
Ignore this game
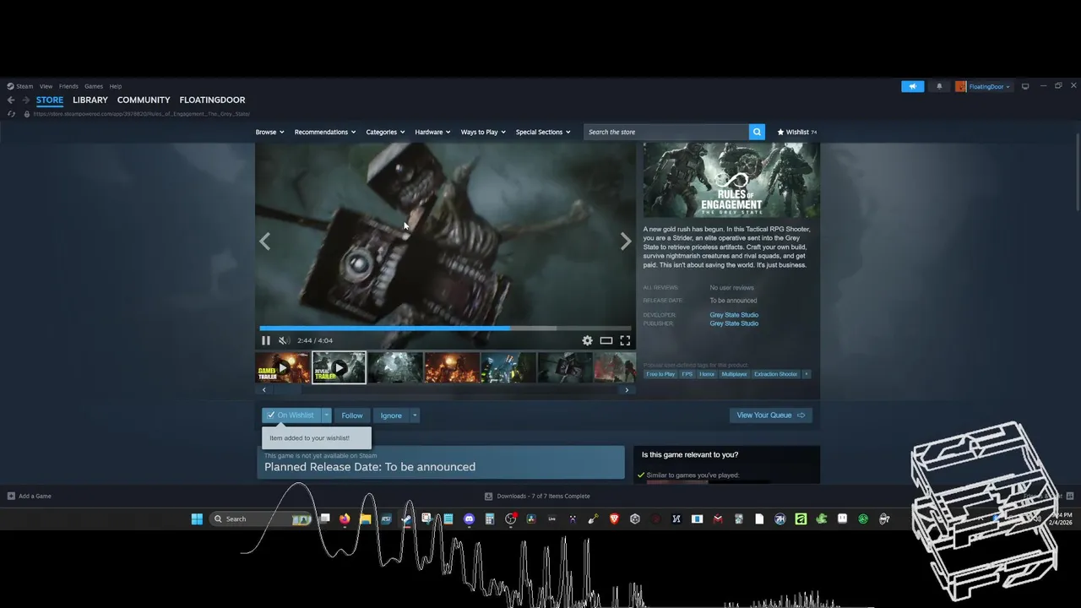click(x=391, y=415)
